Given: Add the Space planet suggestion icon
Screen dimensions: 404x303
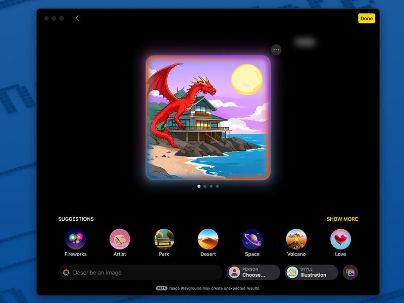Looking at the screenshot, I should 252,239.
